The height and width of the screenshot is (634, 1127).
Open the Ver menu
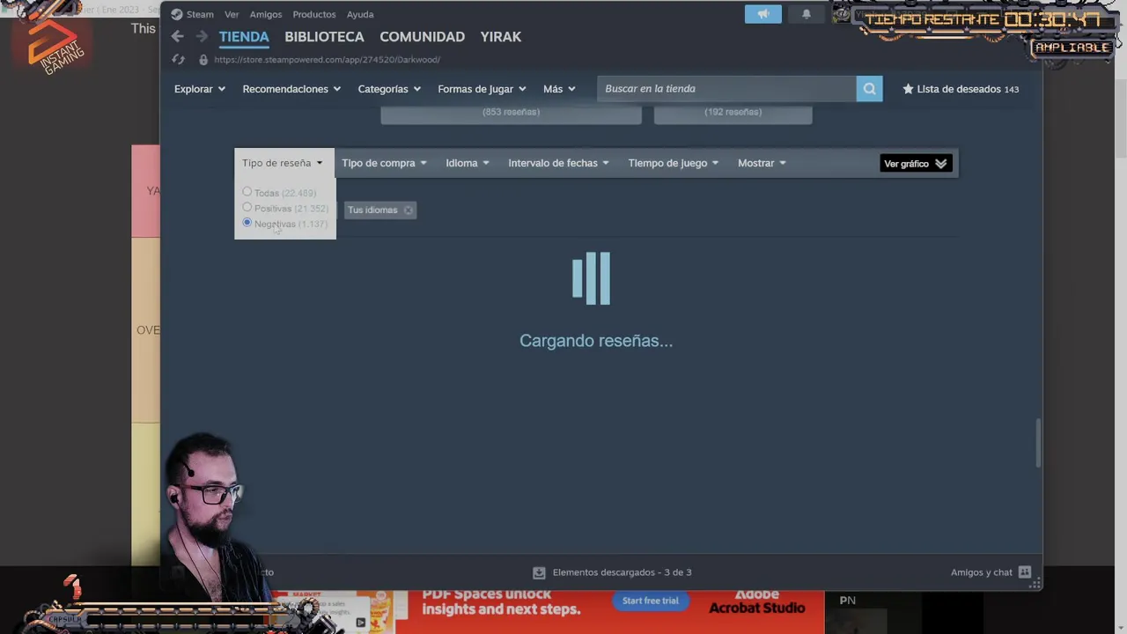(x=232, y=14)
